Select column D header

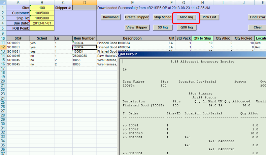(x=85, y=3)
